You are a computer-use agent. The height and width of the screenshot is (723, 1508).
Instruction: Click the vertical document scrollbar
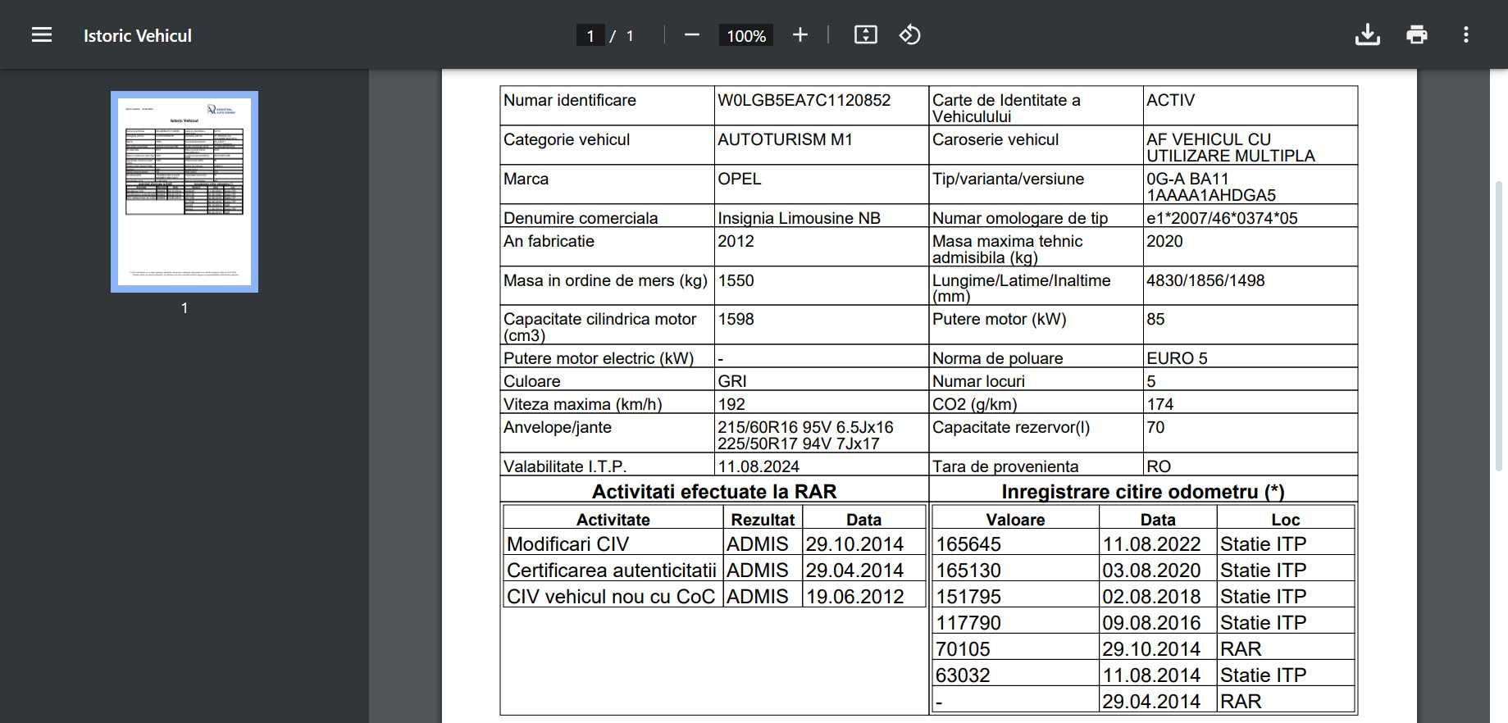[1499, 326]
